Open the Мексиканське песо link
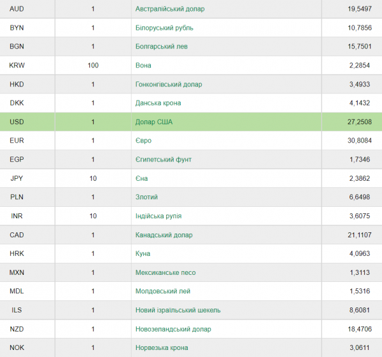 [166, 272]
